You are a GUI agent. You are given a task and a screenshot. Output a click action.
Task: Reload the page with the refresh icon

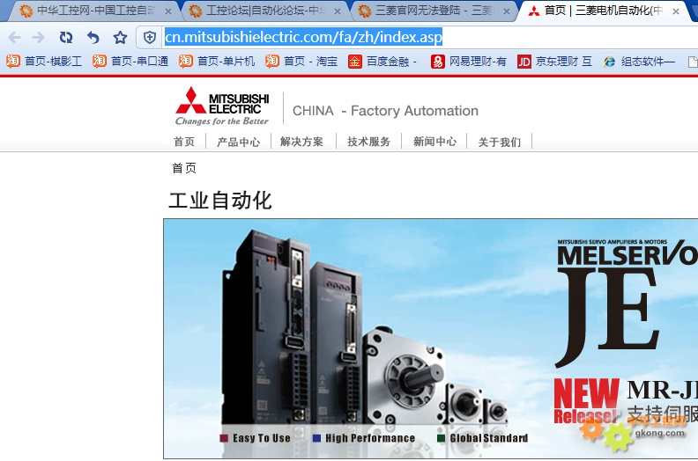[66, 37]
